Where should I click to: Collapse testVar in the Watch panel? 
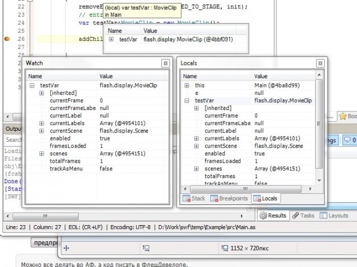32,85
